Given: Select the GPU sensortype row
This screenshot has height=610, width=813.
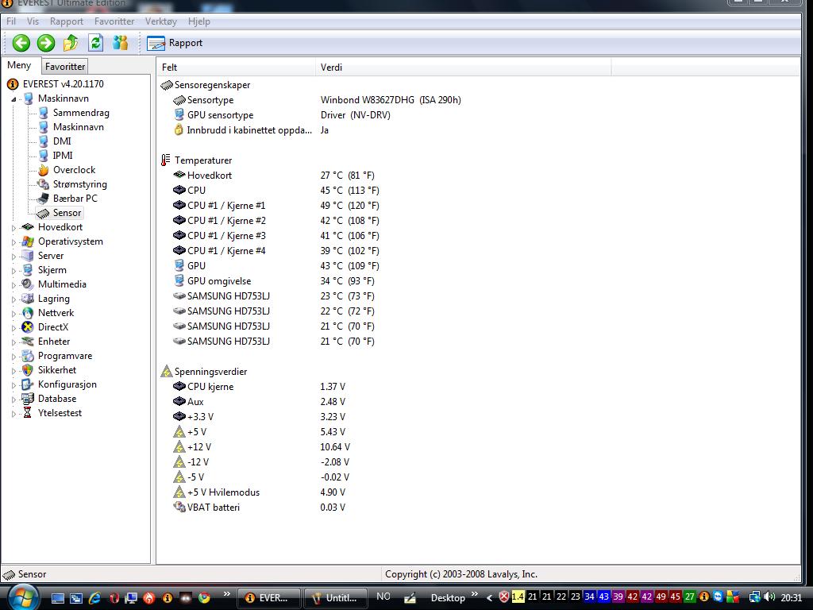Looking at the screenshot, I should click(282, 115).
